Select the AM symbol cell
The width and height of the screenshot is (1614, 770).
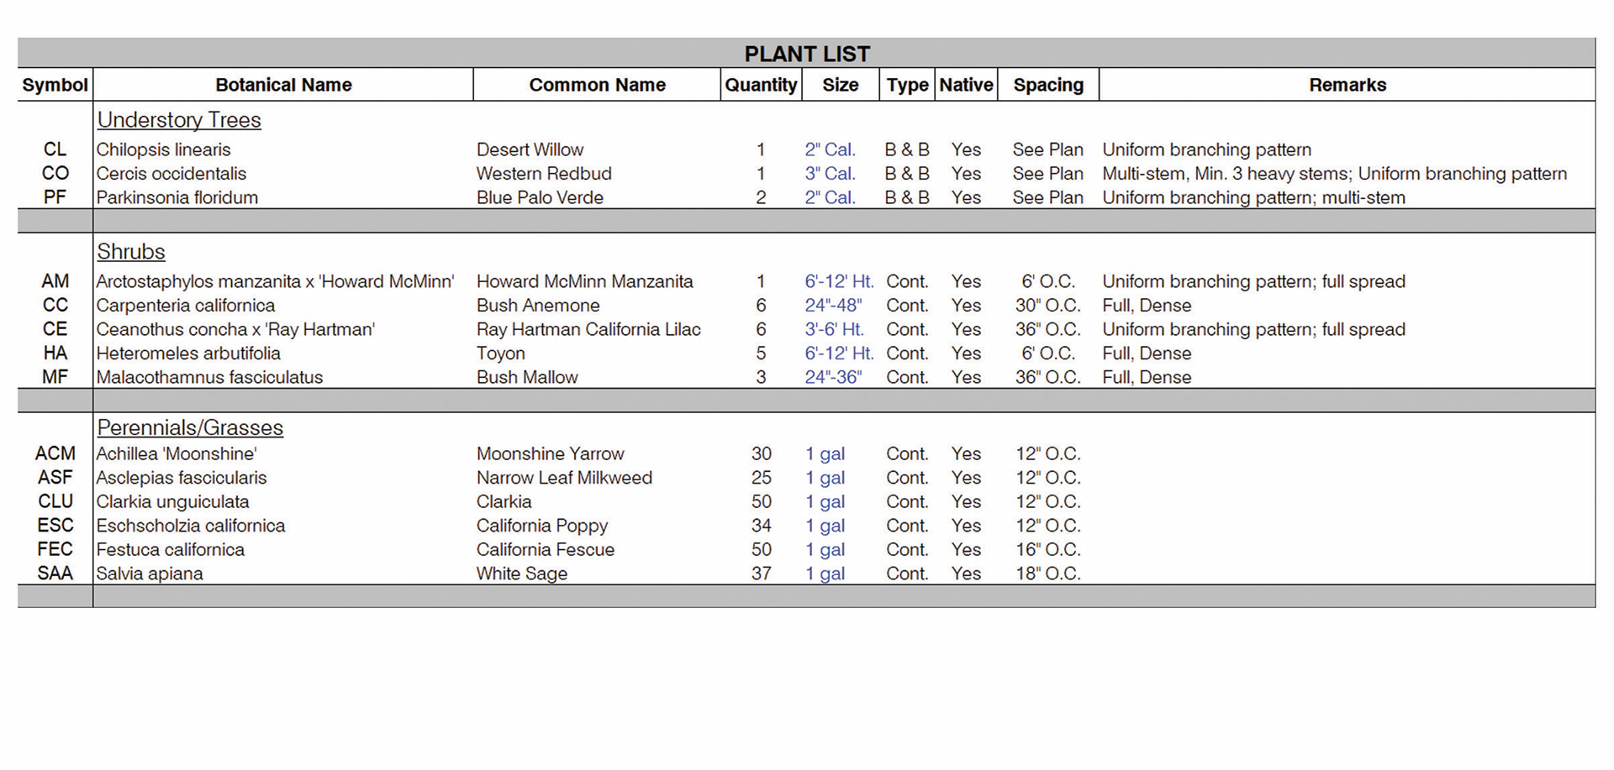(x=55, y=281)
